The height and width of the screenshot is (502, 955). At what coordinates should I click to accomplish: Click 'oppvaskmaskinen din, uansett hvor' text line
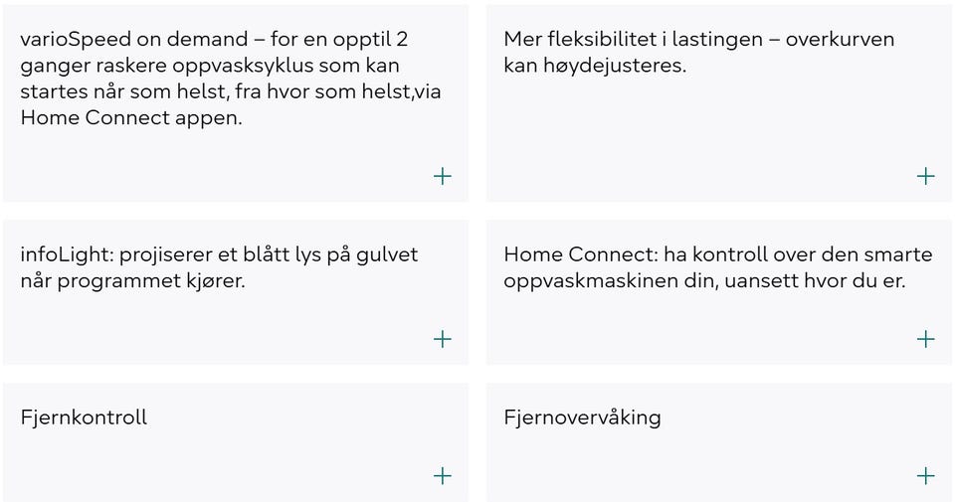(704, 281)
